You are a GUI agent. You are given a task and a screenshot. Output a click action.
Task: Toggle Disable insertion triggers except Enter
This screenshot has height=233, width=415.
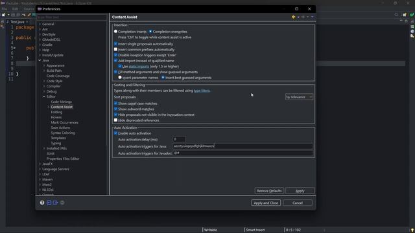pyautogui.click(x=115, y=55)
